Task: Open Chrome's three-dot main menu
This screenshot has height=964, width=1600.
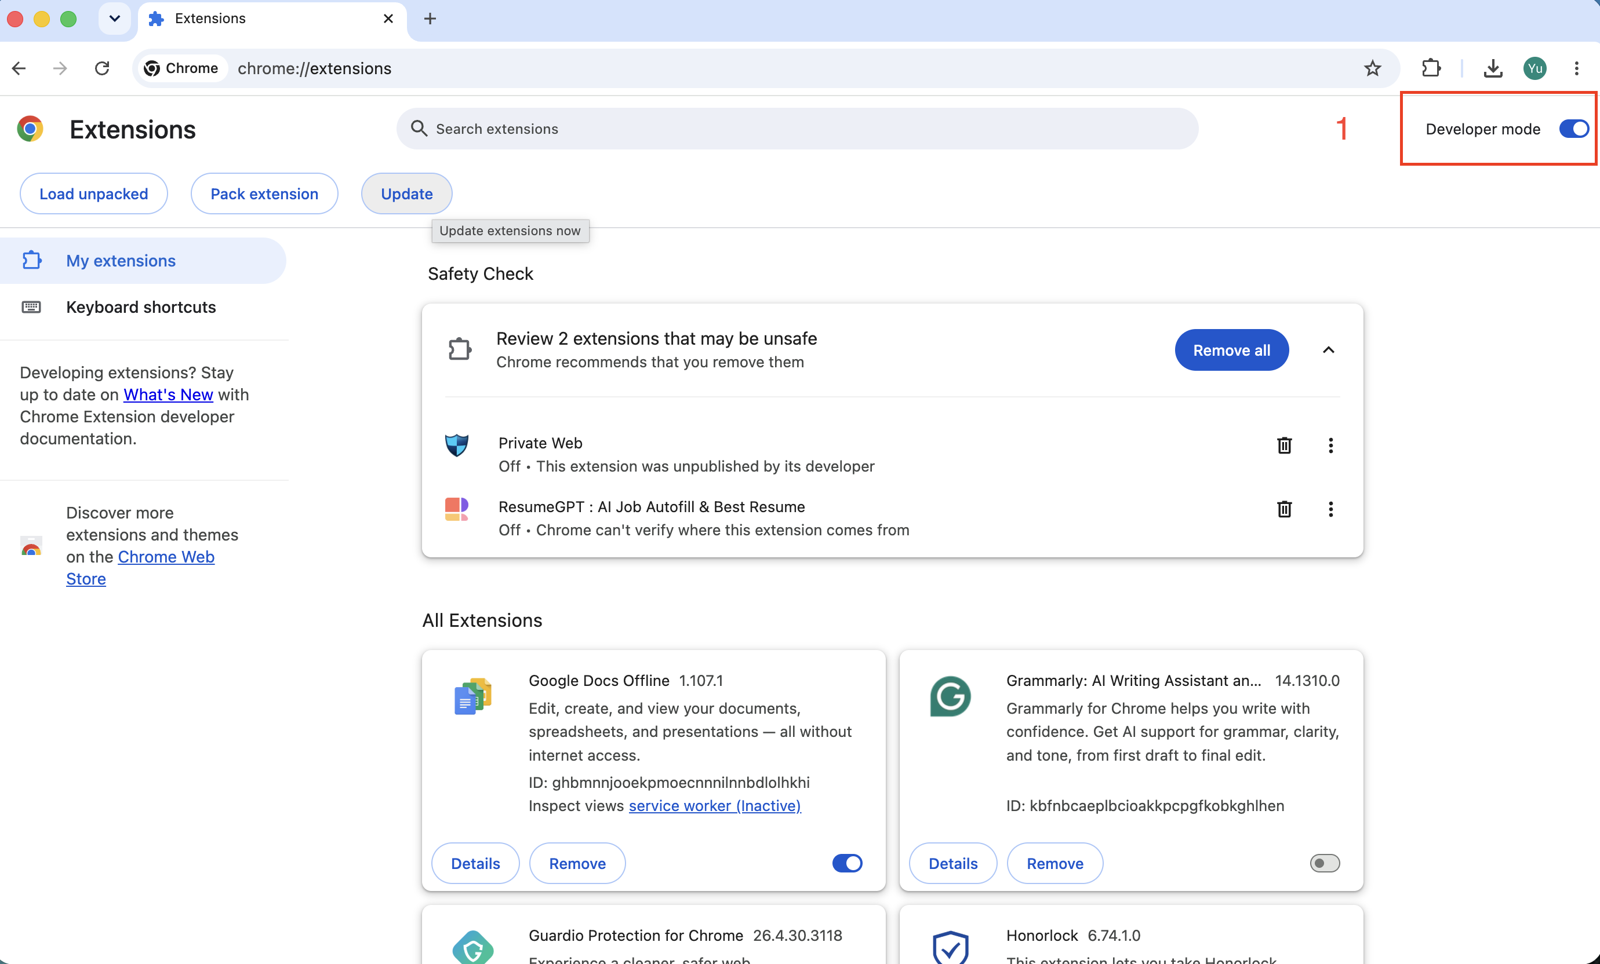Action: pyautogui.click(x=1577, y=68)
